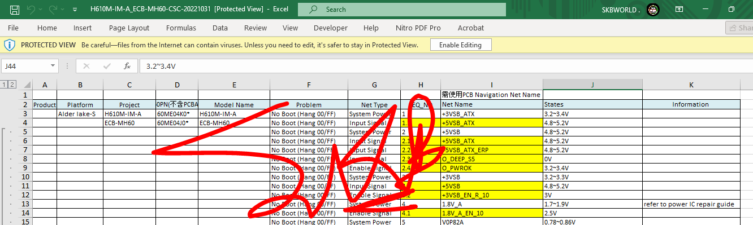753x225 pixels.
Task: Click the States header cell
Action: (592, 104)
